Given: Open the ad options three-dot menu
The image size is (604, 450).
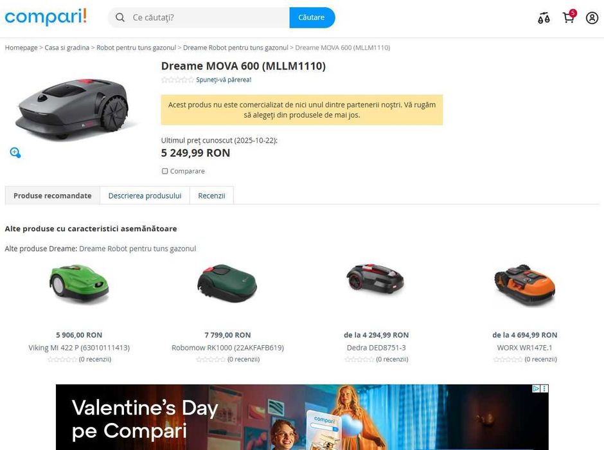Looking at the screenshot, I should click(x=545, y=389).
